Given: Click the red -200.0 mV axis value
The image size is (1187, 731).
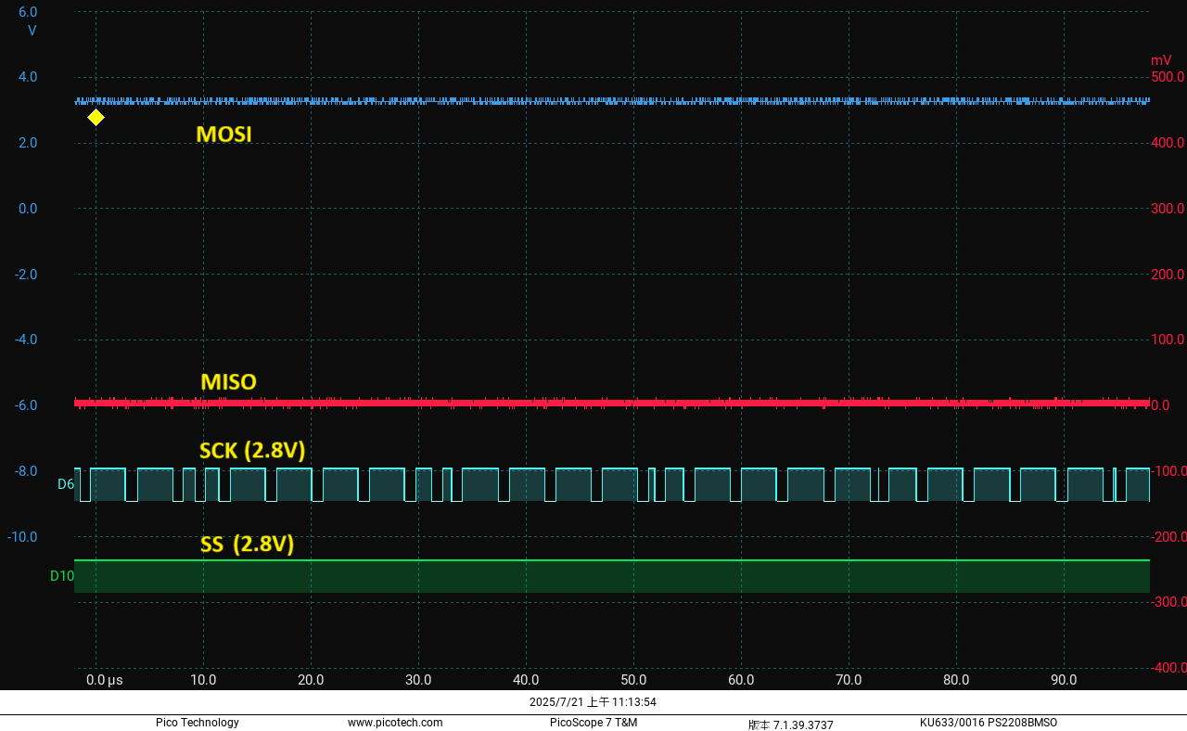Looking at the screenshot, I should click(x=1168, y=537).
